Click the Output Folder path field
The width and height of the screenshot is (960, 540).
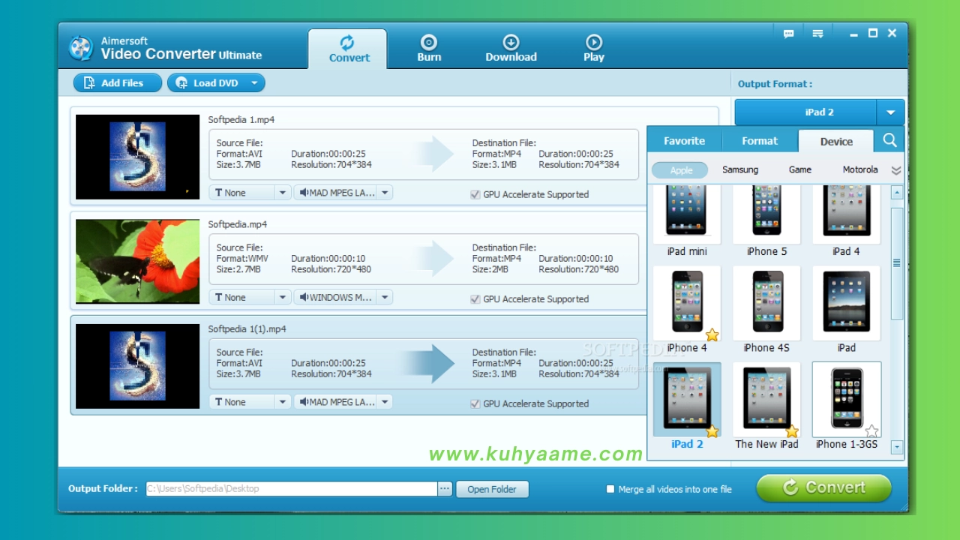coord(292,489)
